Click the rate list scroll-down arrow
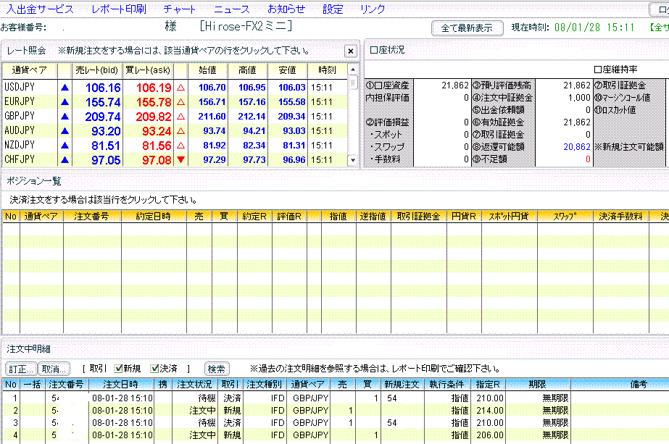 point(353,160)
